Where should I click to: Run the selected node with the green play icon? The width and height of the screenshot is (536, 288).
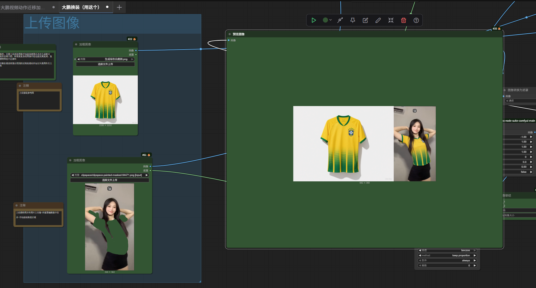(x=314, y=20)
